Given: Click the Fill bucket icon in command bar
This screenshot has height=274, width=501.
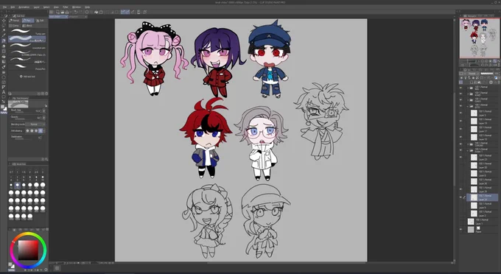Looking at the screenshot, I should click(97, 12).
